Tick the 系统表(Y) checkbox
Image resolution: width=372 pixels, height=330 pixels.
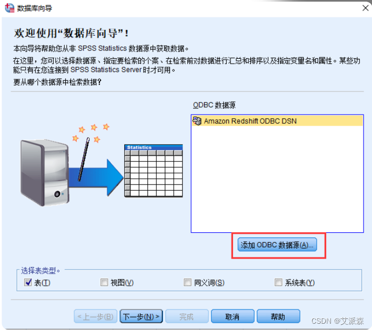tap(278, 282)
